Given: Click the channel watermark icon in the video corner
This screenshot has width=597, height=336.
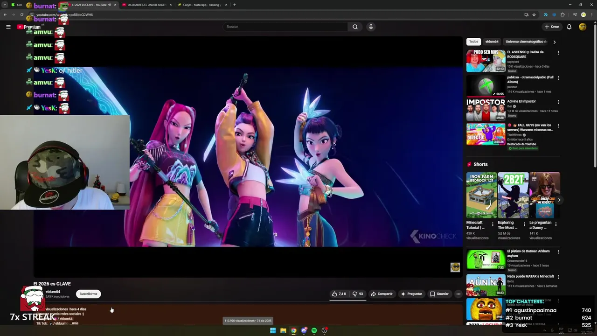Looking at the screenshot, I should coord(455,267).
